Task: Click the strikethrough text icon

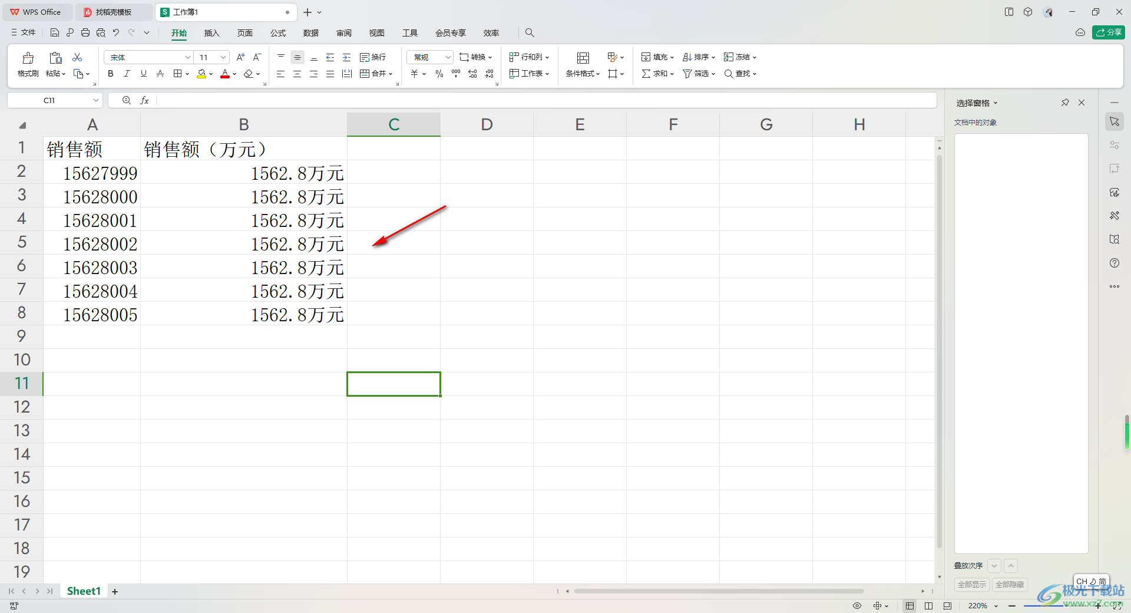Action: pos(160,74)
